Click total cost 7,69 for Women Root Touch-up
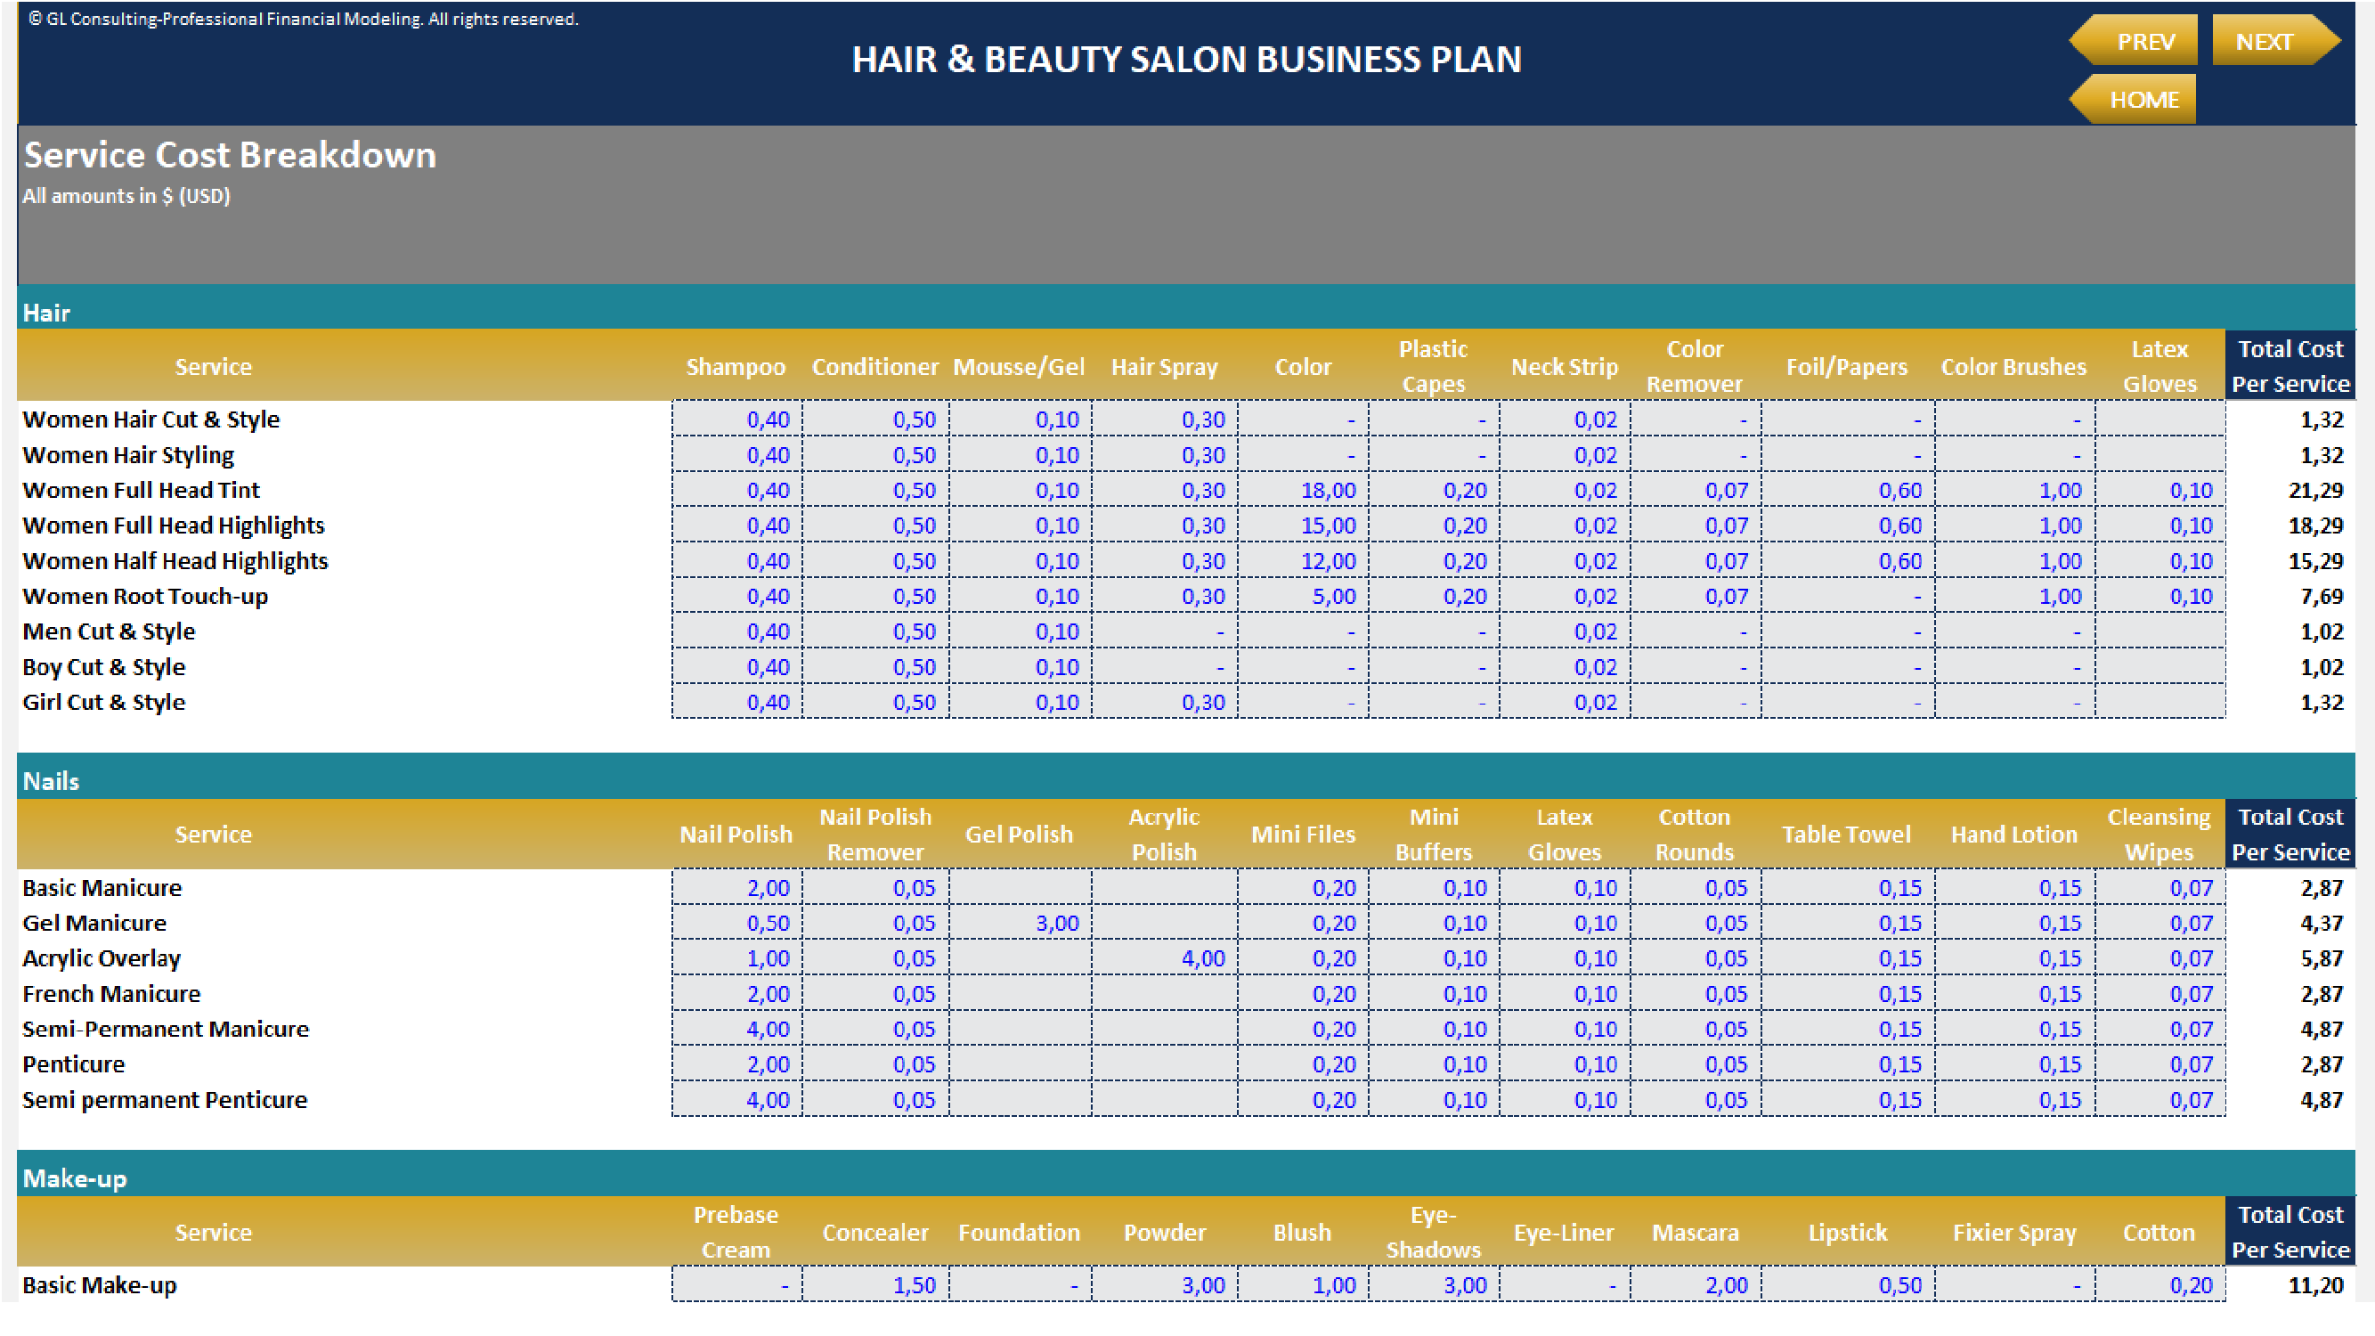Viewport: 2375px width, 1336px height. pos(2322,597)
